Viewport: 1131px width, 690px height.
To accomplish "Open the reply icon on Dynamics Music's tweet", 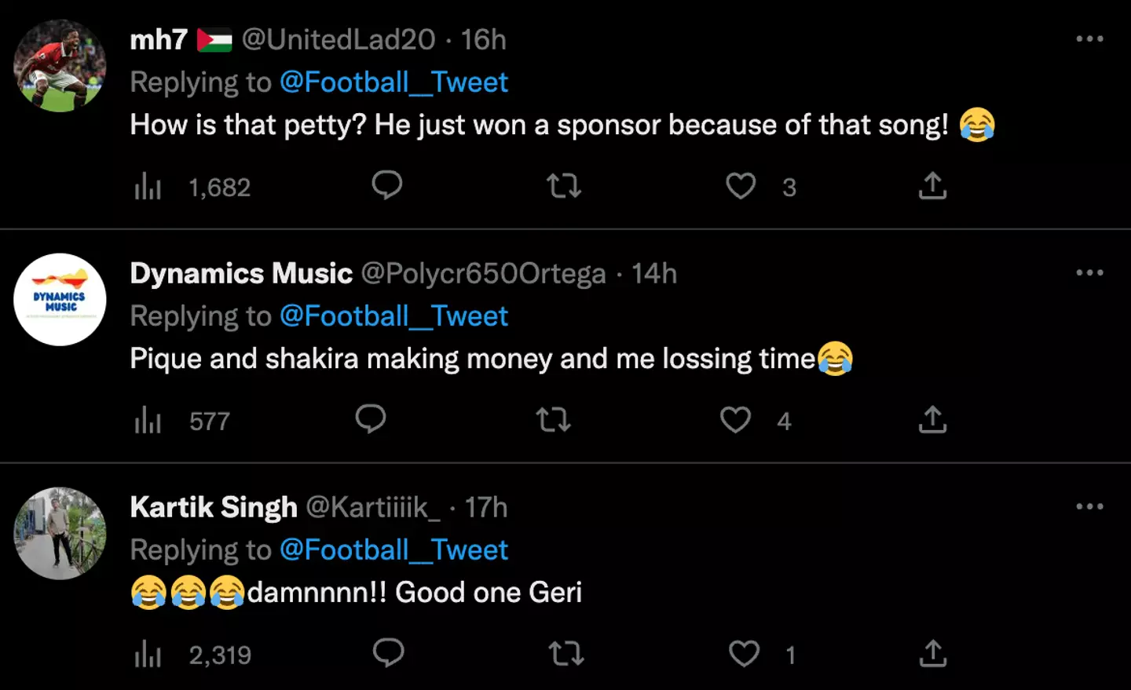I will [x=371, y=420].
